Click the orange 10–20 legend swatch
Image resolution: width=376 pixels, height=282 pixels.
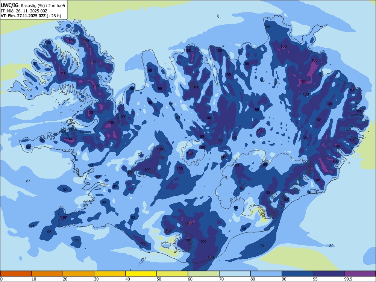pyautogui.click(x=47, y=274)
